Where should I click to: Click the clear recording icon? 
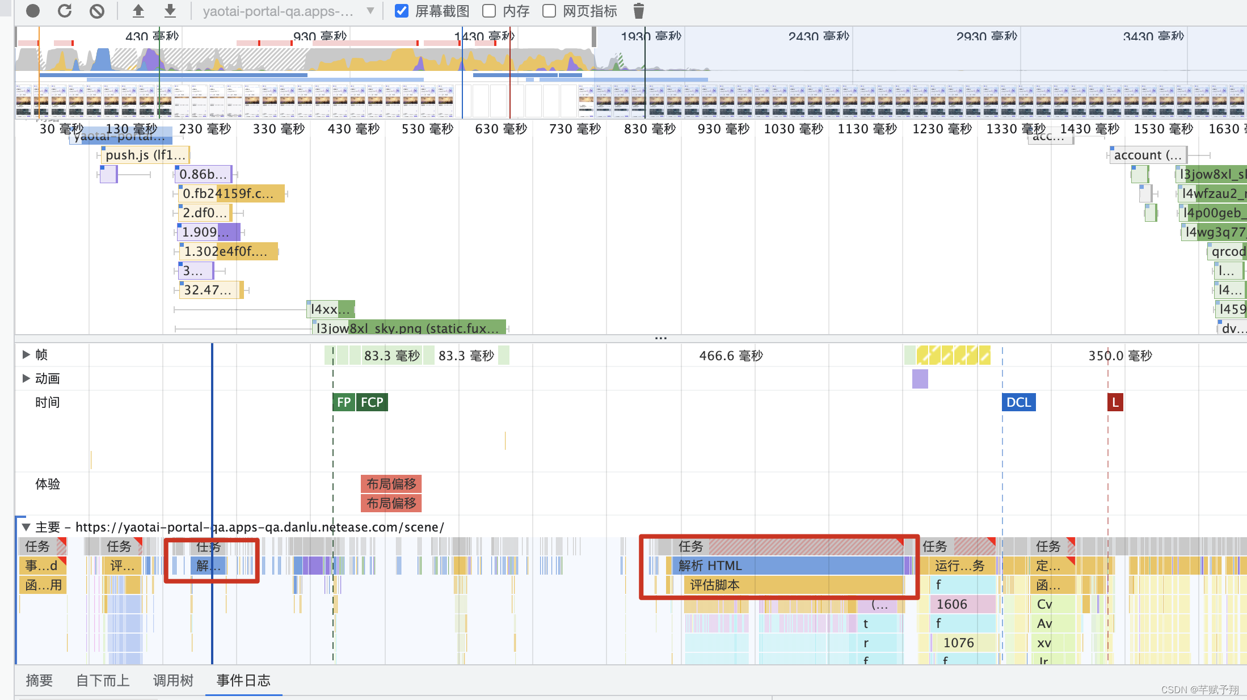pyautogui.click(x=97, y=11)
